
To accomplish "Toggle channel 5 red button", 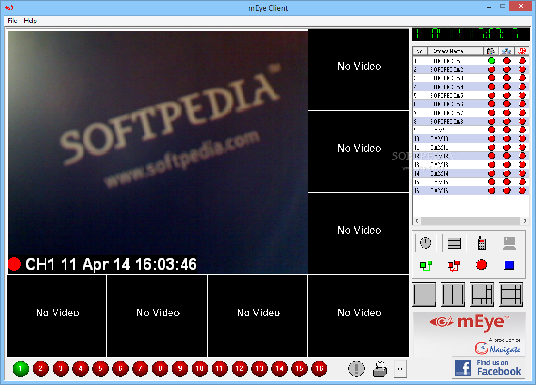I will [100, 369].
